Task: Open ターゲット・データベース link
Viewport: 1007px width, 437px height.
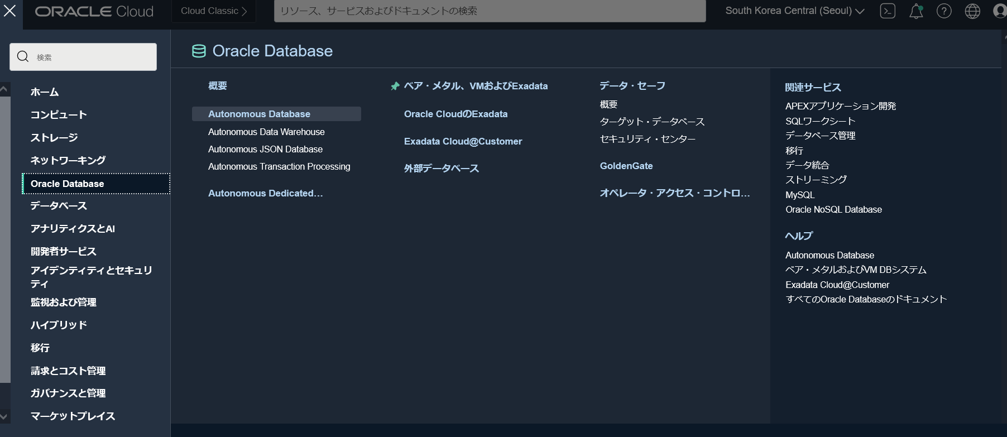Action: click(652, 122)
